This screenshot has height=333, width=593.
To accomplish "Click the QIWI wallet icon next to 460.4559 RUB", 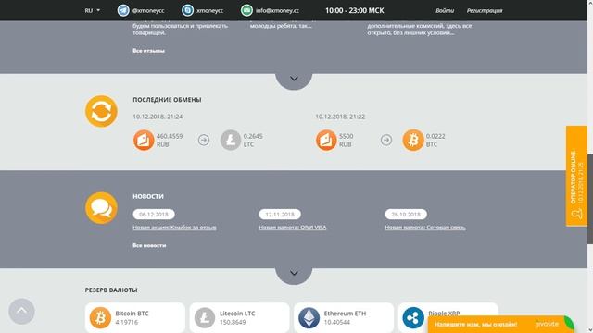I will click(x=144, y=140).
